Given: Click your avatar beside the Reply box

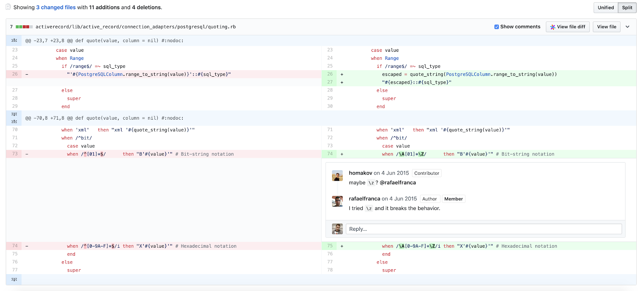Looking at the screenshot, I should [x=337, y=229].
